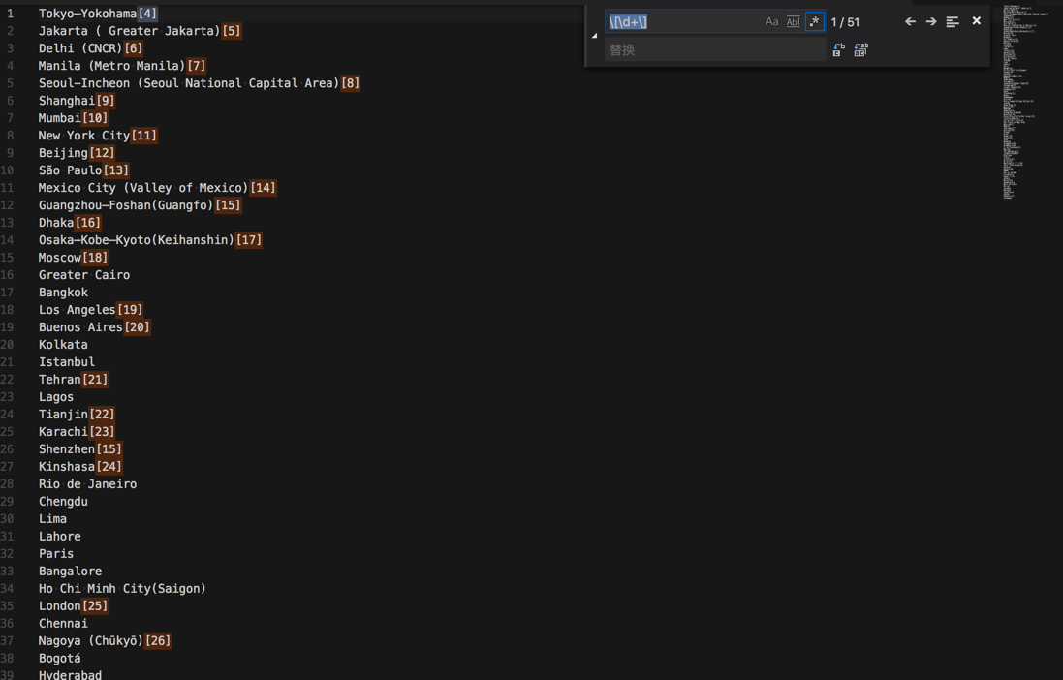Screen dimensions: 1063x680
Task: Click the Lima line
Action: pos(53,518)
